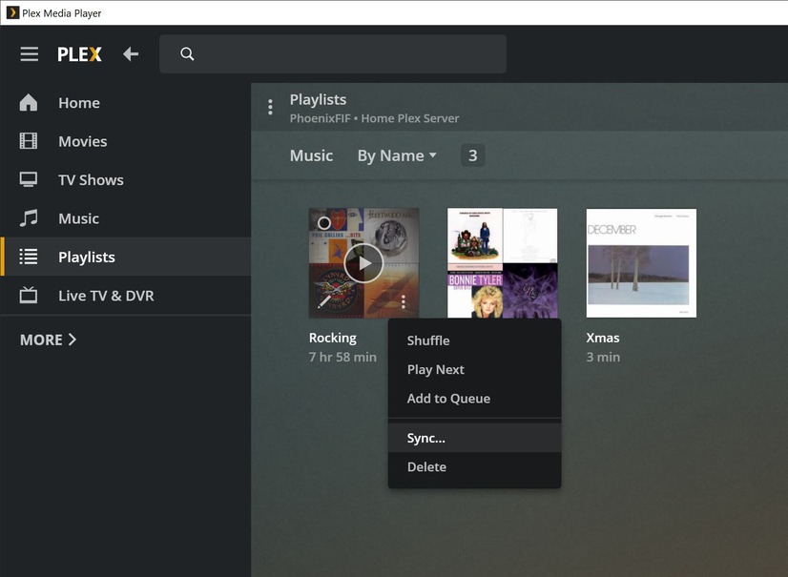Open Live TV & DVR section

[x=126, y=295]
